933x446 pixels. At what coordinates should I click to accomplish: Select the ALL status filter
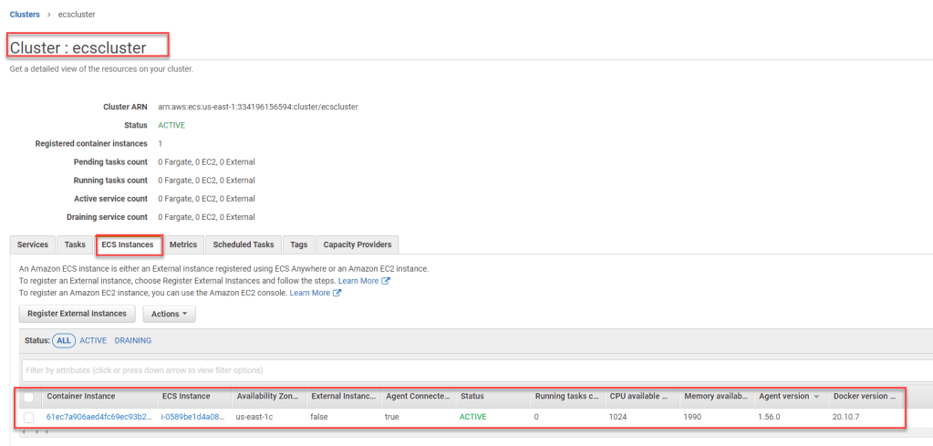[x=64, y=340]
